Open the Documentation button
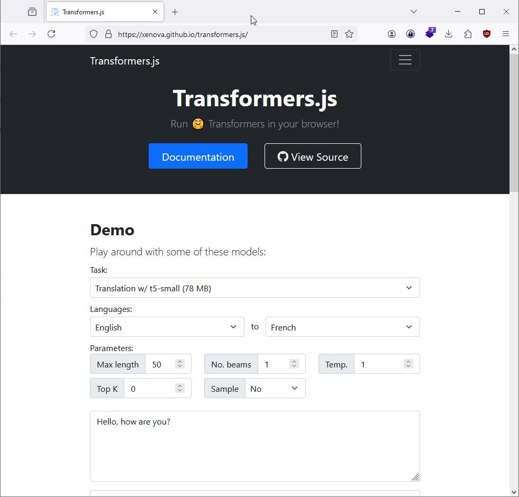The width and height of the screenshot is (519, 497). 198,156
